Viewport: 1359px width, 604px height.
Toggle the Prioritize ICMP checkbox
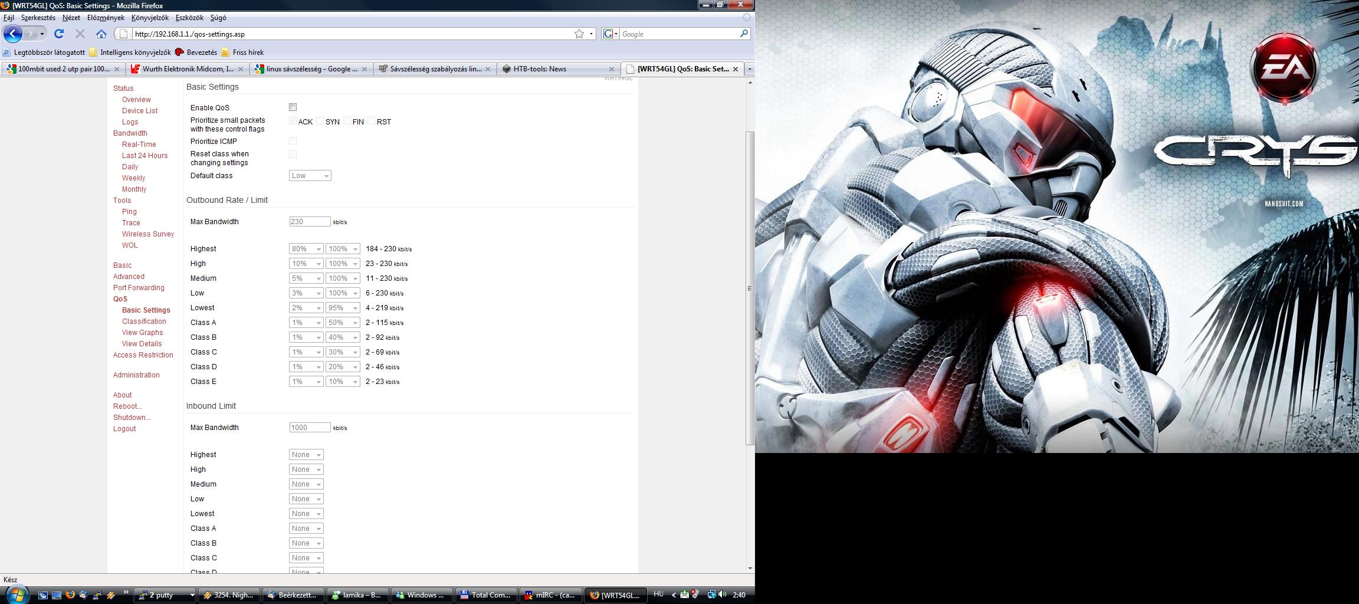(x=293, y=141)
